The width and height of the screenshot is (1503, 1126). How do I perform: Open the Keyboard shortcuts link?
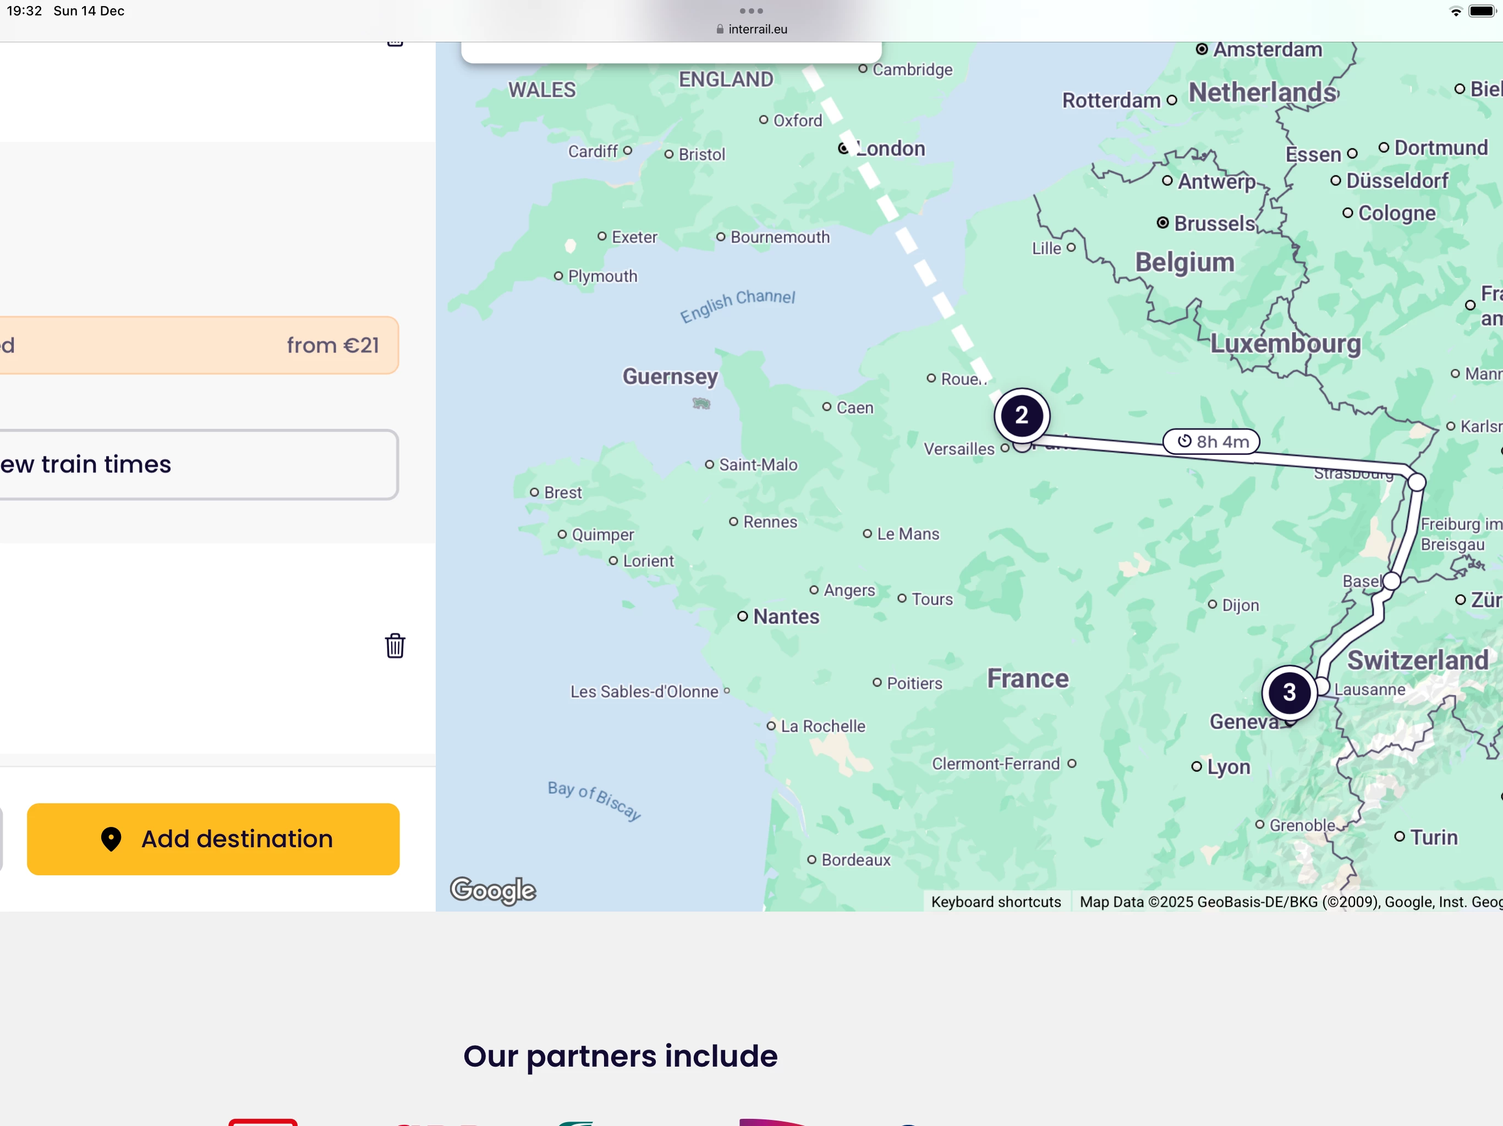[x=995, y=902]
